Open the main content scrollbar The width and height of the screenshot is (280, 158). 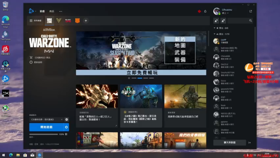pyautogui.click(x=208, y=38)
